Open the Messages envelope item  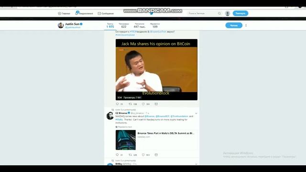click(106, 13)
